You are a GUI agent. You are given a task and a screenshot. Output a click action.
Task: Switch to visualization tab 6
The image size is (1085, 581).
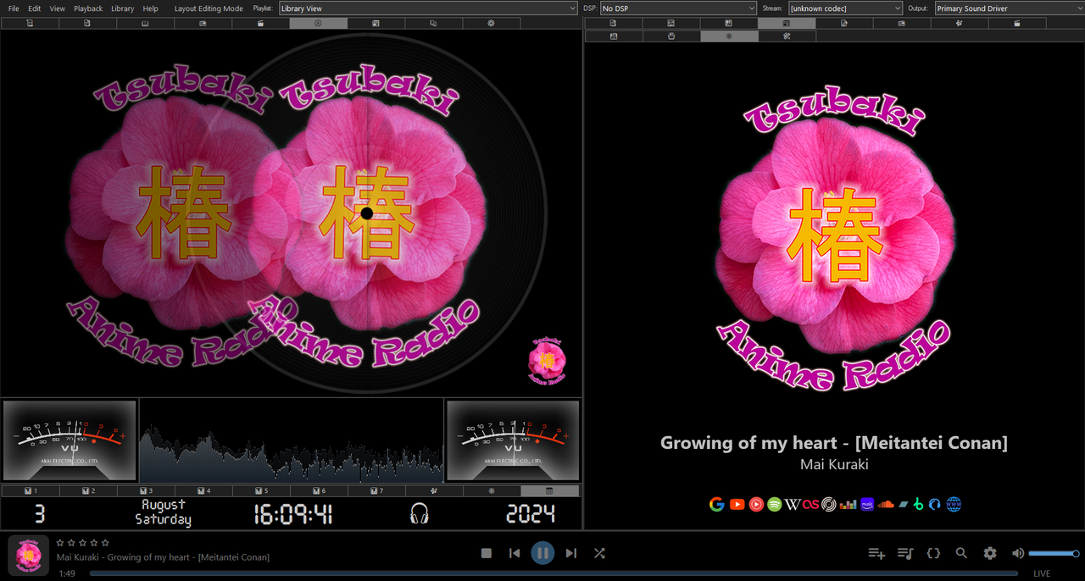tap(319, 491)
